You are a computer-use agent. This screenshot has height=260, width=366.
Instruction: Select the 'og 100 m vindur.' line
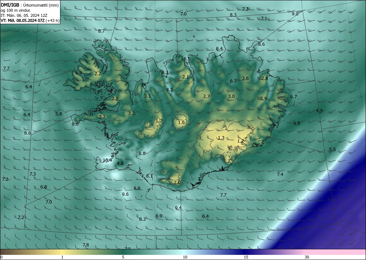pos(16,10)
